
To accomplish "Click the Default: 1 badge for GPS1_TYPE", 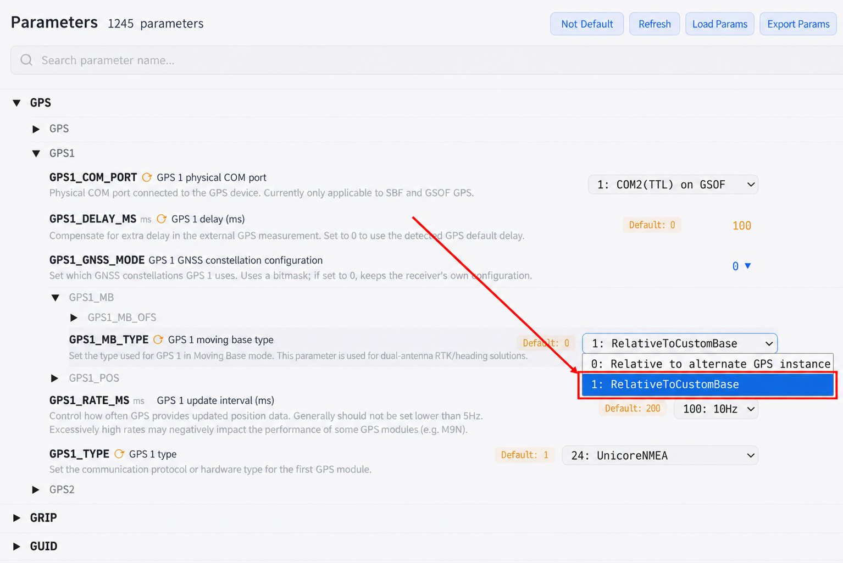I will point(525,455).
